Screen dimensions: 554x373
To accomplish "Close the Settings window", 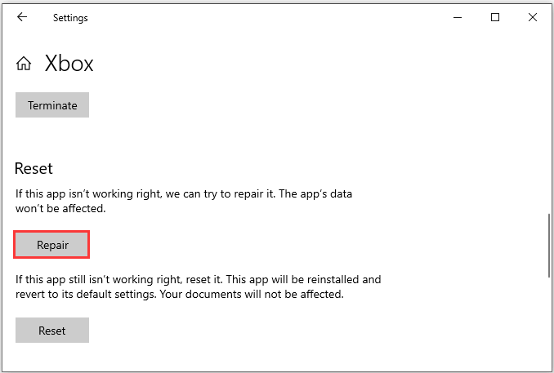I will [533, 17].
